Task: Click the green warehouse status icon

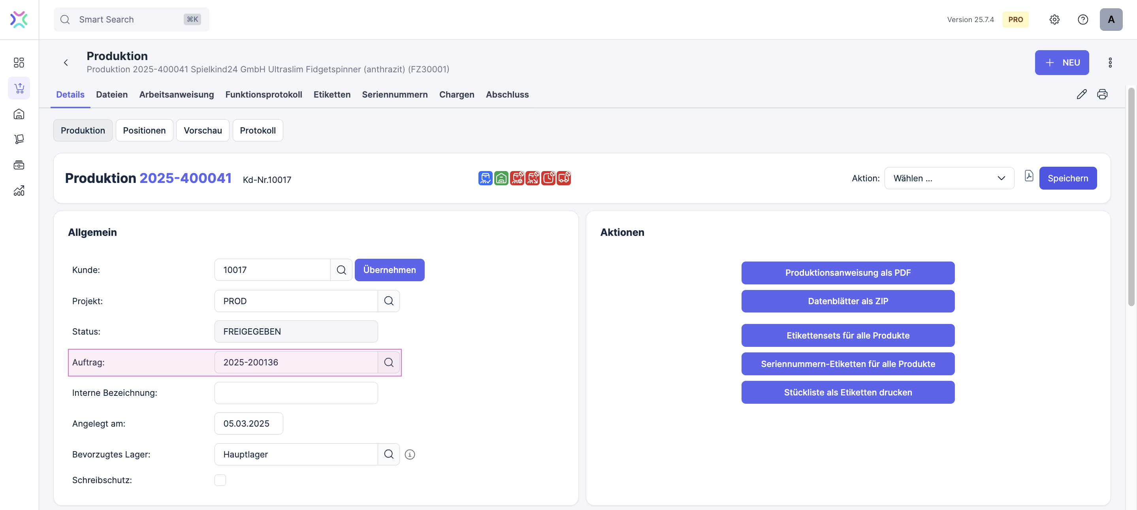Action: [x=501, y=178]
